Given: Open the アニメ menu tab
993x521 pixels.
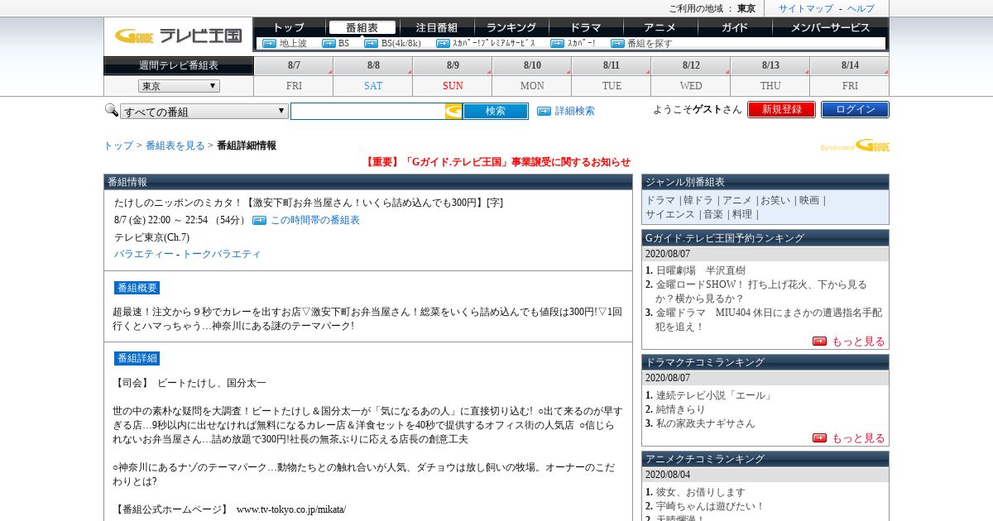Looking at the screenshot, I should [660, 27].
